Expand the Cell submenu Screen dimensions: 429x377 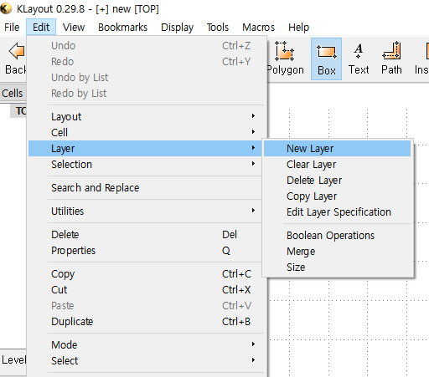click(145, 132)
